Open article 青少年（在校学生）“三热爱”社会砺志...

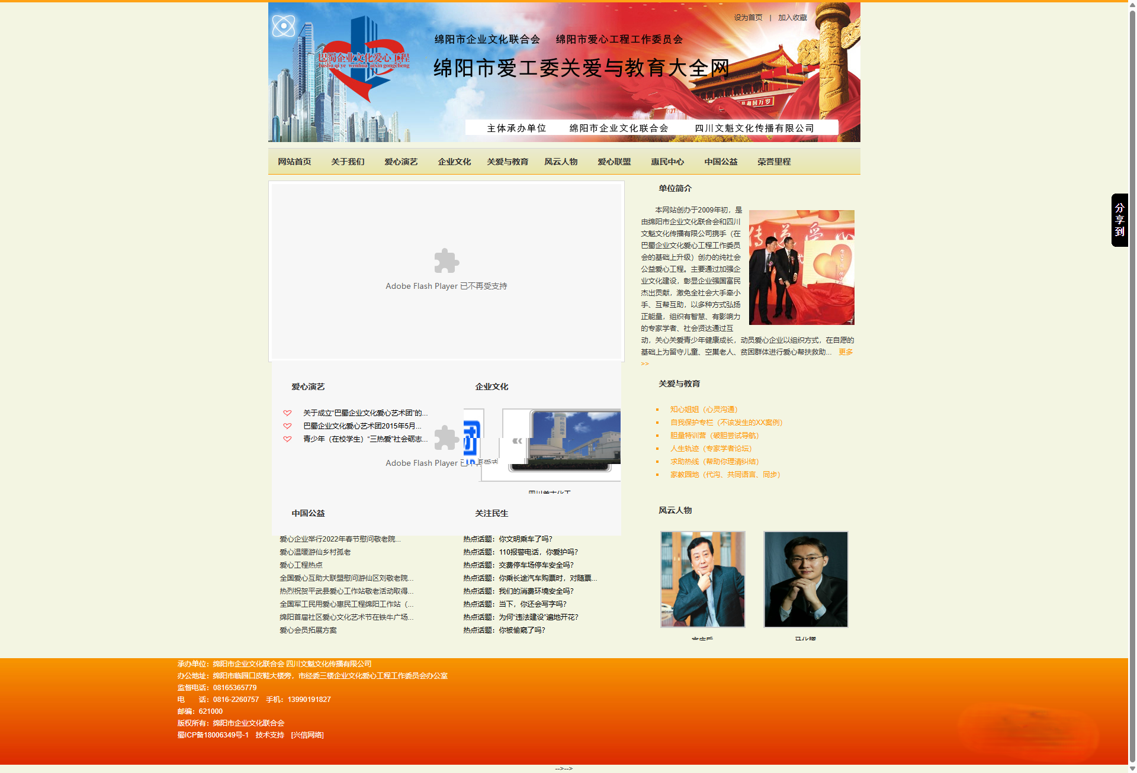point(365,439)
